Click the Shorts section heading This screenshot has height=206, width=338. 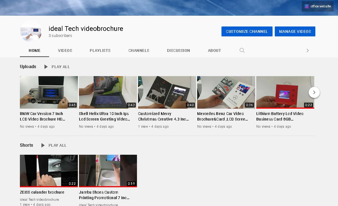27,145
